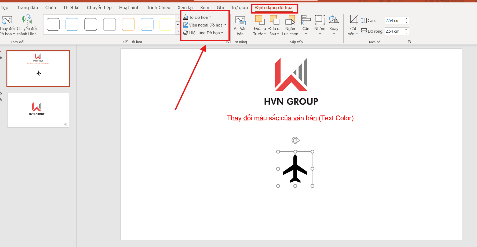Open the Ngăn Lựa chọn pane
The height and width of the screenshot is (247, 477).
290,26
